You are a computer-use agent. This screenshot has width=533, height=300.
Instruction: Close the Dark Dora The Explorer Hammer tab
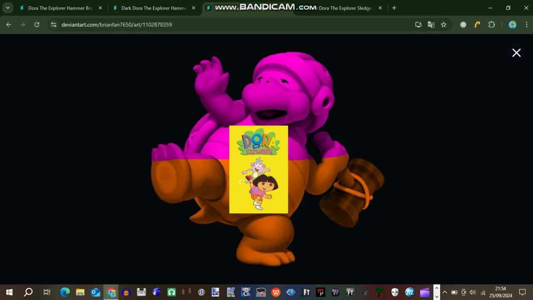tap(193, 8)
